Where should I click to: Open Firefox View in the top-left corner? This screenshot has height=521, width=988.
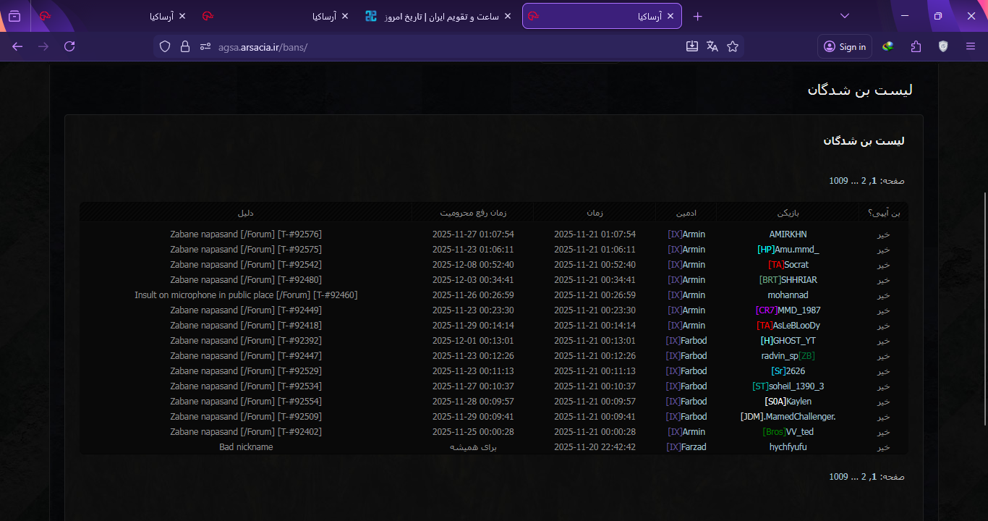tap(14, 15)
